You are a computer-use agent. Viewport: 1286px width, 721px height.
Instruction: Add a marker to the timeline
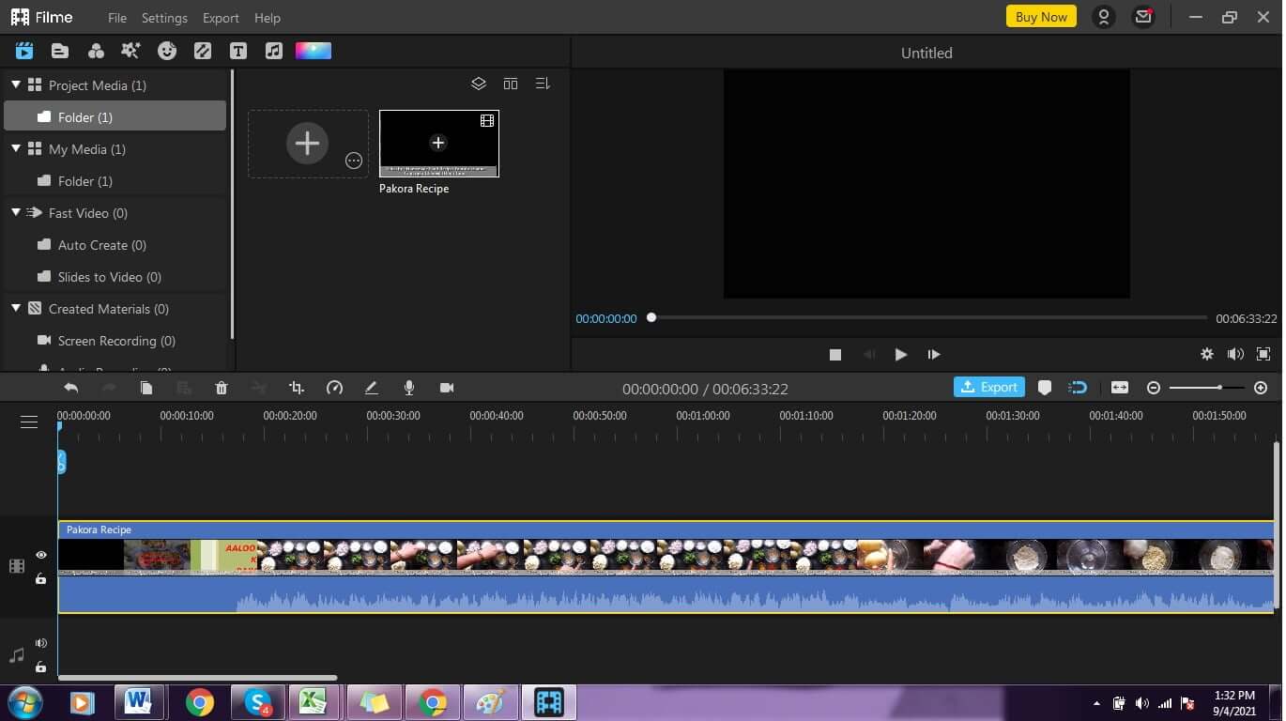click(x=1045, y=388)
